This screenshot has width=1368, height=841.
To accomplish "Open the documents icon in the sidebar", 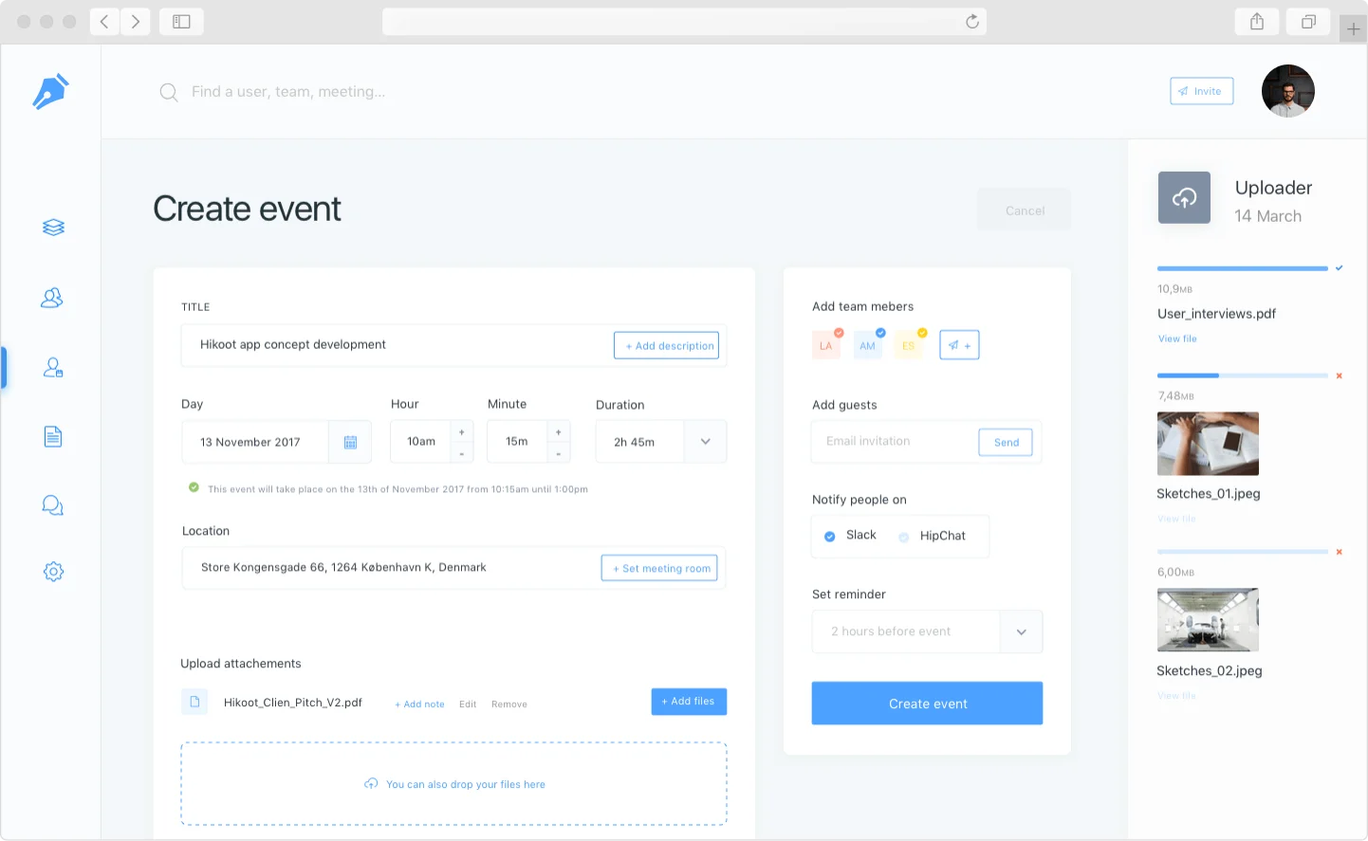I will 52,435.
